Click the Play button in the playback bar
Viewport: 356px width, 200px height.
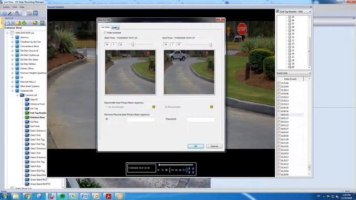pyautogui.click(x=159, y=170)
